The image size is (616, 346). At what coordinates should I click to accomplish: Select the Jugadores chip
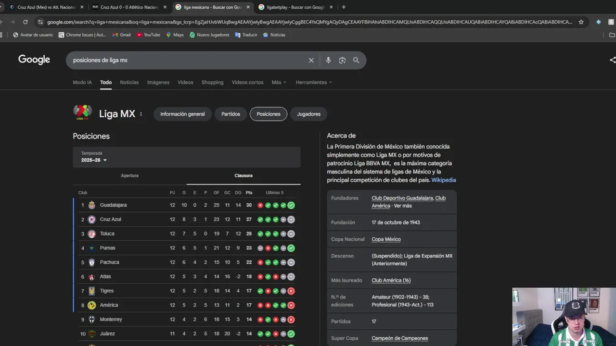point(308,114)
